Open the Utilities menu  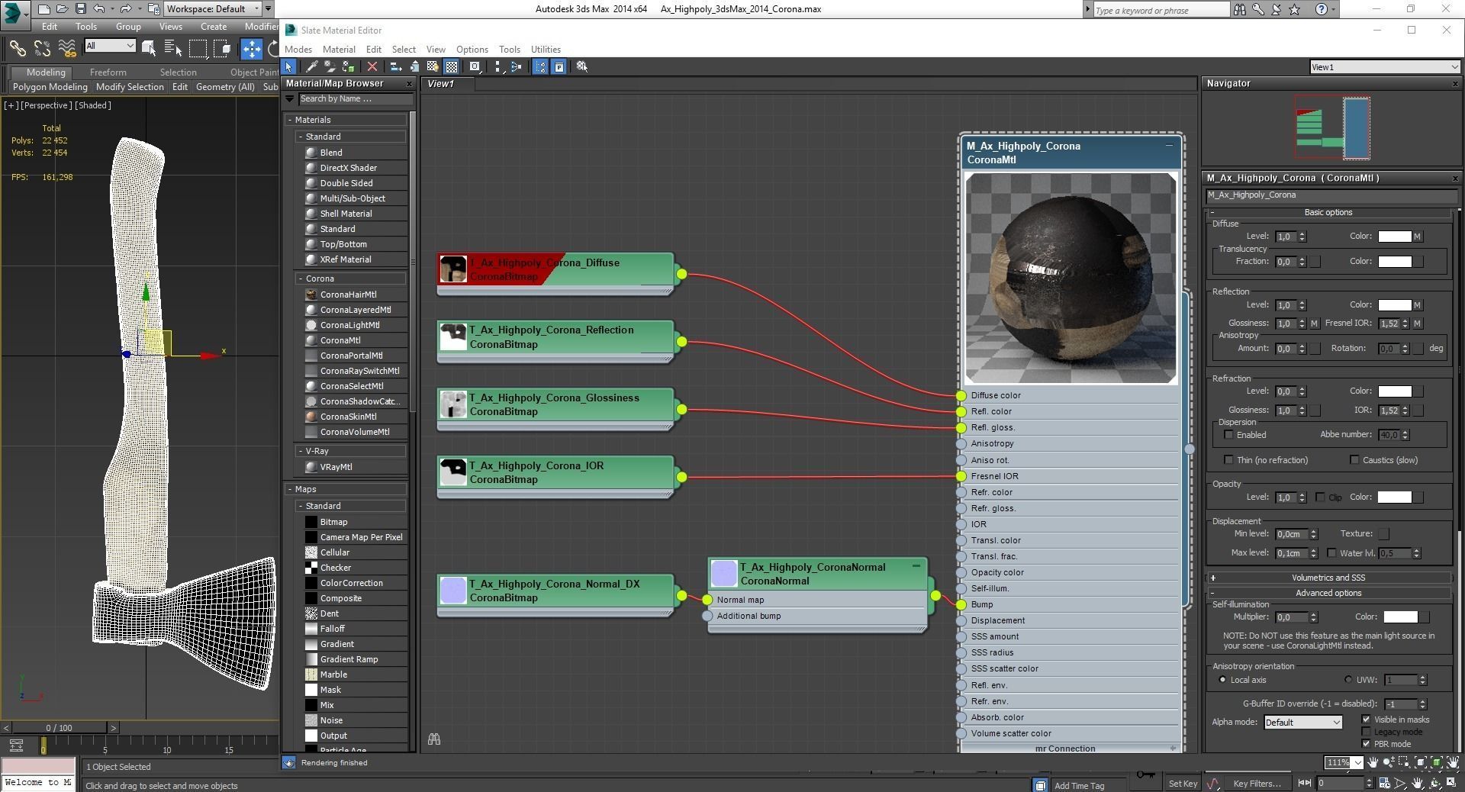pyautogui.click(x=546, y=50)
